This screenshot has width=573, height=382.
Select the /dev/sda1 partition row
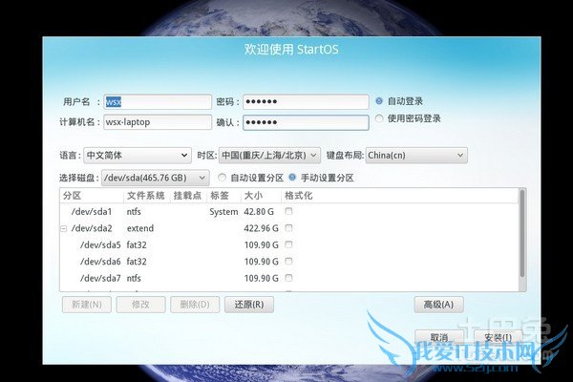[289, 212]
